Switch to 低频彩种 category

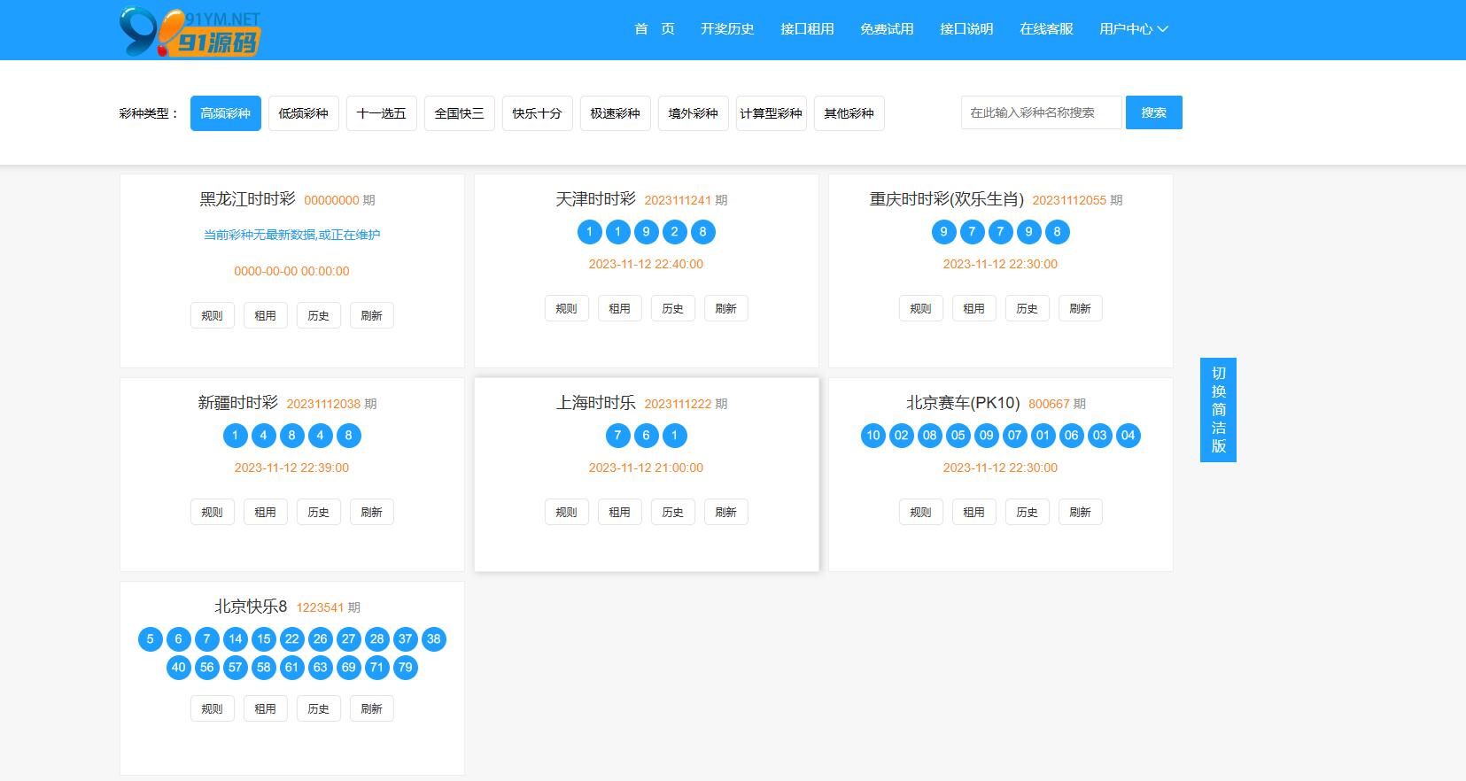pyautogui.click(x=304, y=113)
